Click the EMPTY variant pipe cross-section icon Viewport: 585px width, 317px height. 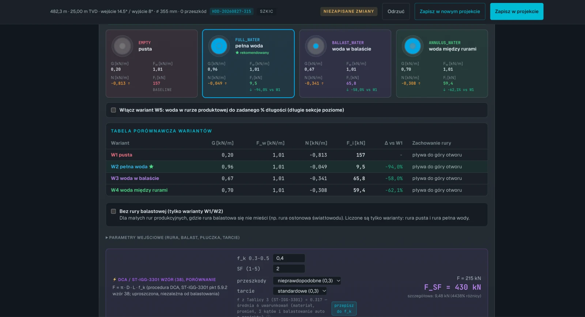click(x=122, y=46)
